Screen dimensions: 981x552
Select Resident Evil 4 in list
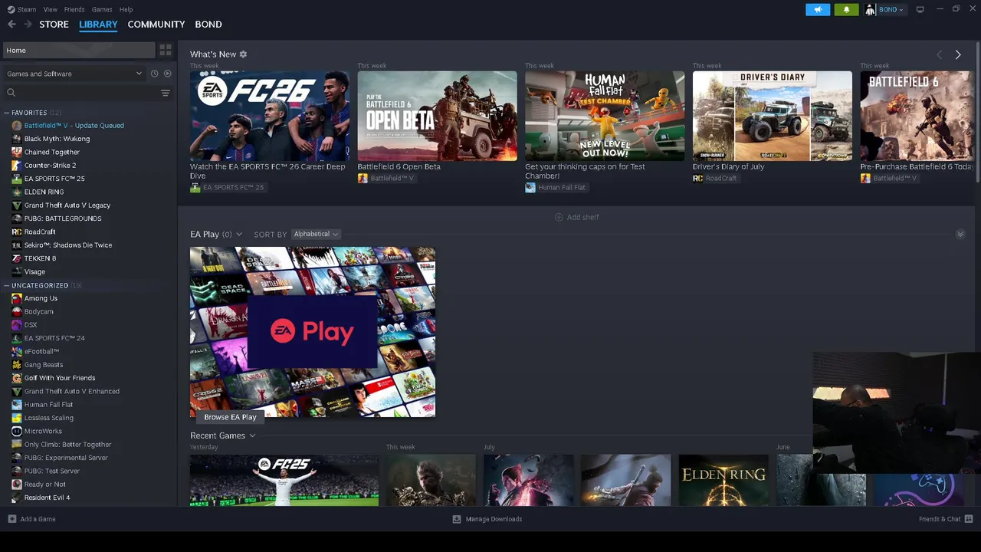(47, 498)
